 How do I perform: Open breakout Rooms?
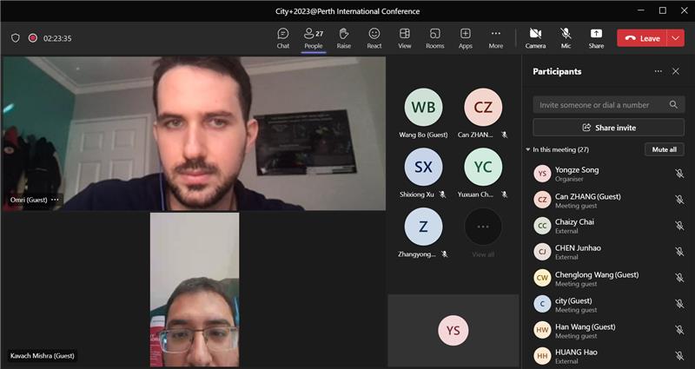434,37
